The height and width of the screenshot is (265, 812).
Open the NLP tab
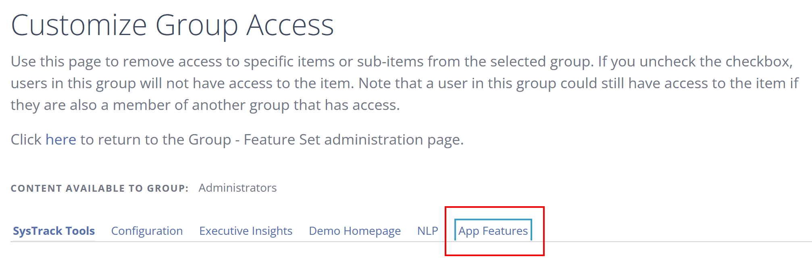[427, 231]
